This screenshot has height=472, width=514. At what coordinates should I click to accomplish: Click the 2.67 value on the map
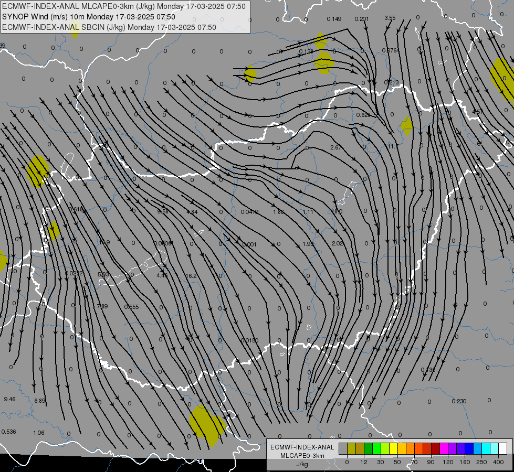335,147
